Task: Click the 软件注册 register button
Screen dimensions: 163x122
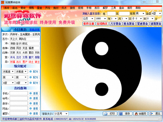Action: [89, 24]
